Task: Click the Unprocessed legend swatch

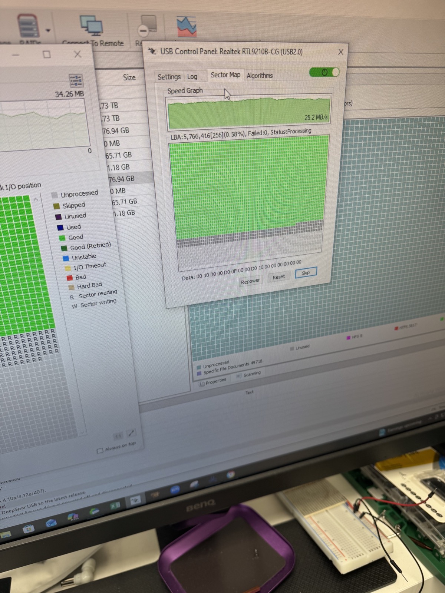Action: 55,195
